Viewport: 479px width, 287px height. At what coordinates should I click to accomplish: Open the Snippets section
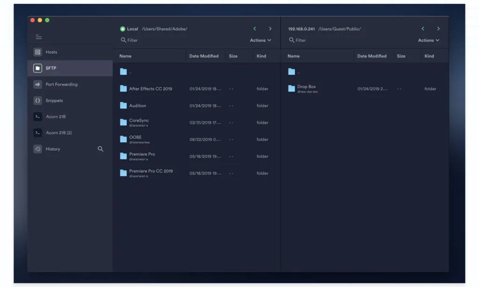click(x=70, y=100)
